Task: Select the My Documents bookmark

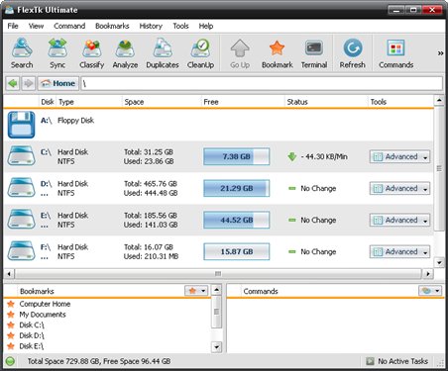Action: (x=43, y=315)
